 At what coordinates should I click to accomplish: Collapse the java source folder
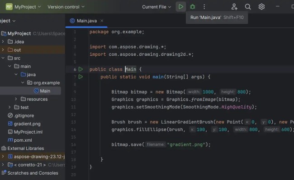pos(16,74)
